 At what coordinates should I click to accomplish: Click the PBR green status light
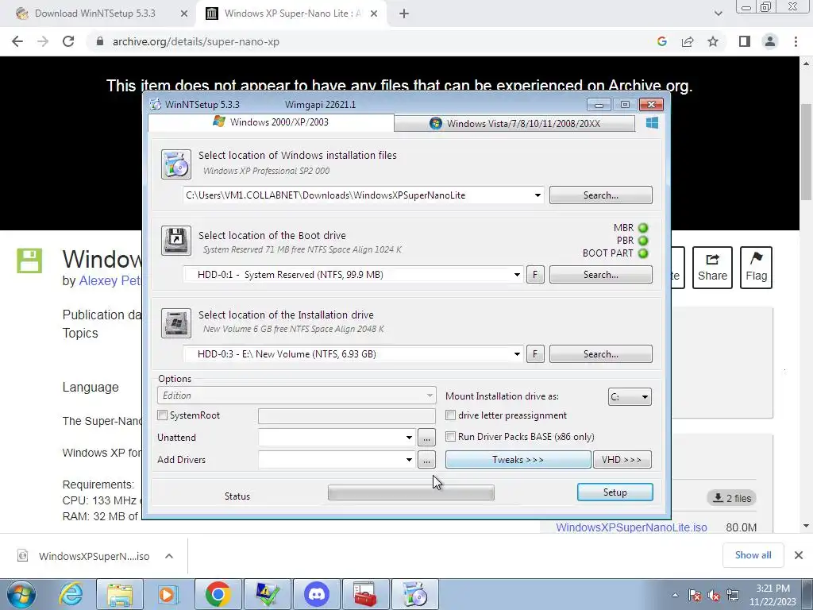(x=643, y=241)
